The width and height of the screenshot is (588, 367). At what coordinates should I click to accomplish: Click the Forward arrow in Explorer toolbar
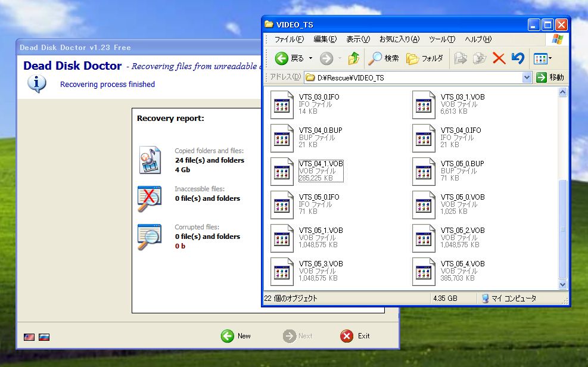click(326, 58)
